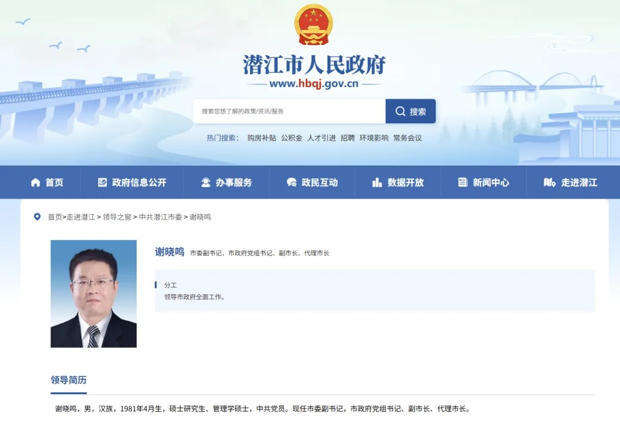Click the person icon beside 办事服务
Viewport: 620px width, 424px height.
[206, 182]
